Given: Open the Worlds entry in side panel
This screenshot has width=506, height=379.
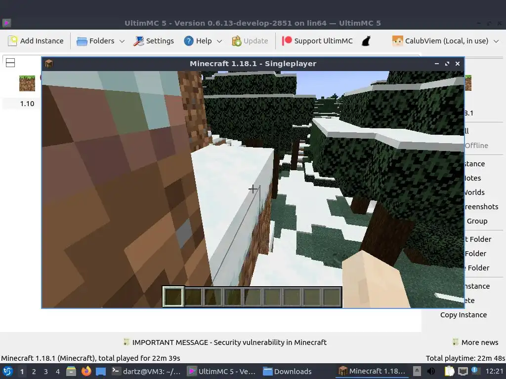Looking at the screenshot, I should click(x=474, y=192).
